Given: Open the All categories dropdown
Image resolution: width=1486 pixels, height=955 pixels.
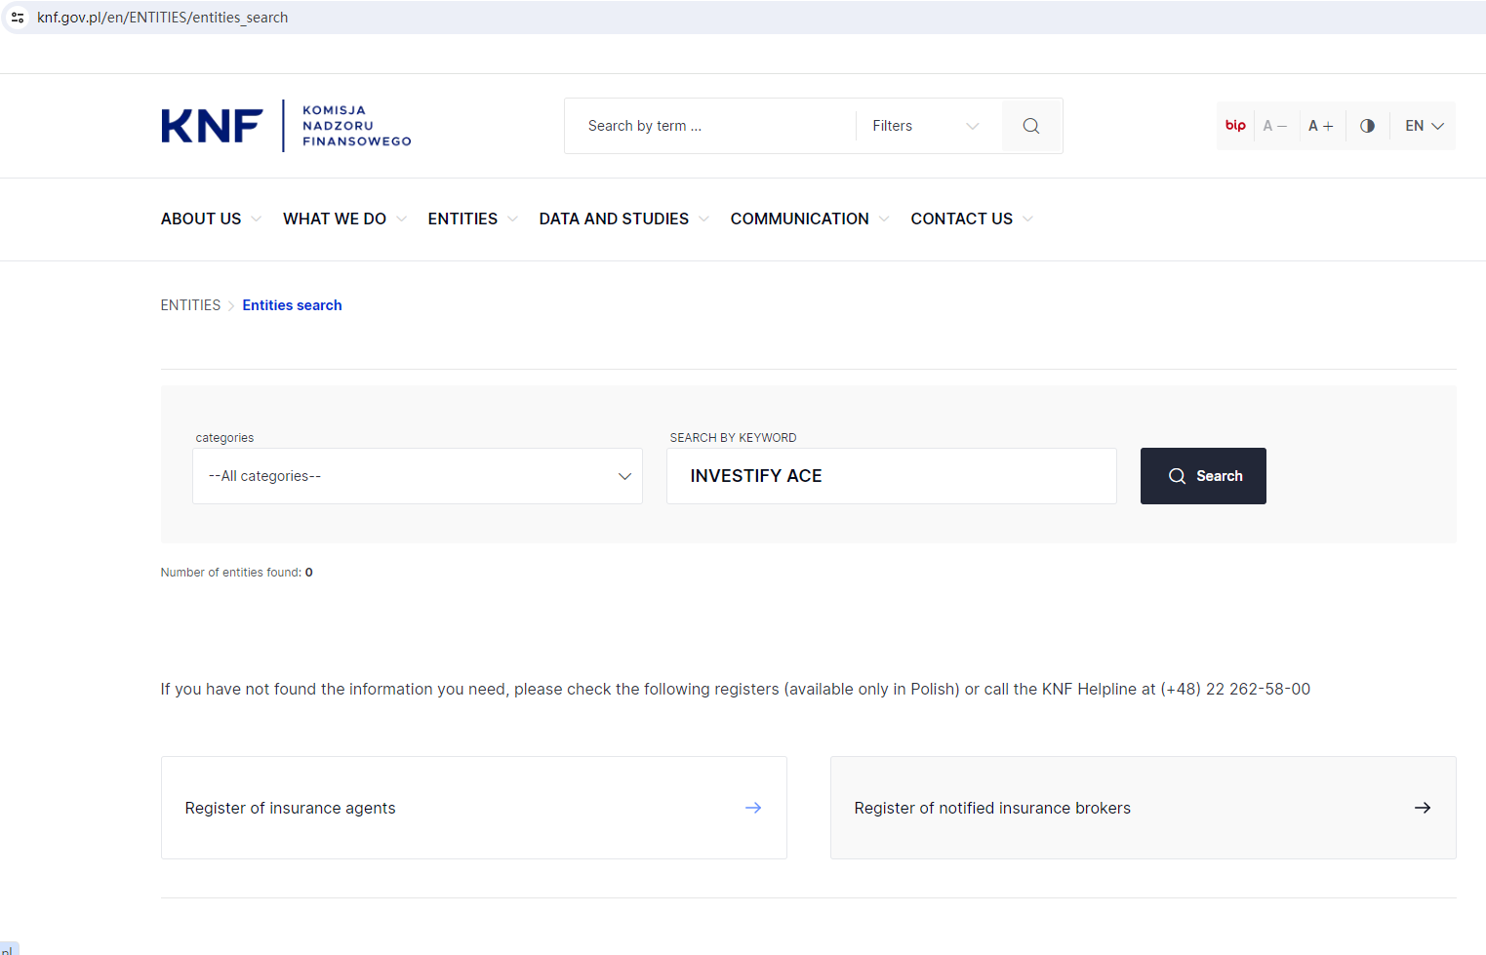Looking at the screenshot, I should [x=418, y=476].
